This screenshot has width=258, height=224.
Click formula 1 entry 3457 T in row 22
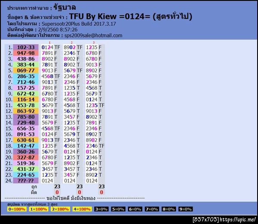coord(49,169)
